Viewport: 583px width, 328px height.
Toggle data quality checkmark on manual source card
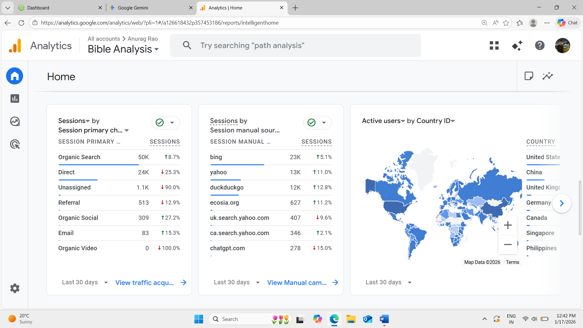pos(312,123)
